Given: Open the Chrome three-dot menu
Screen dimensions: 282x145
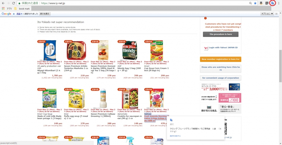Looking at the screenshot, I should 279,3.
